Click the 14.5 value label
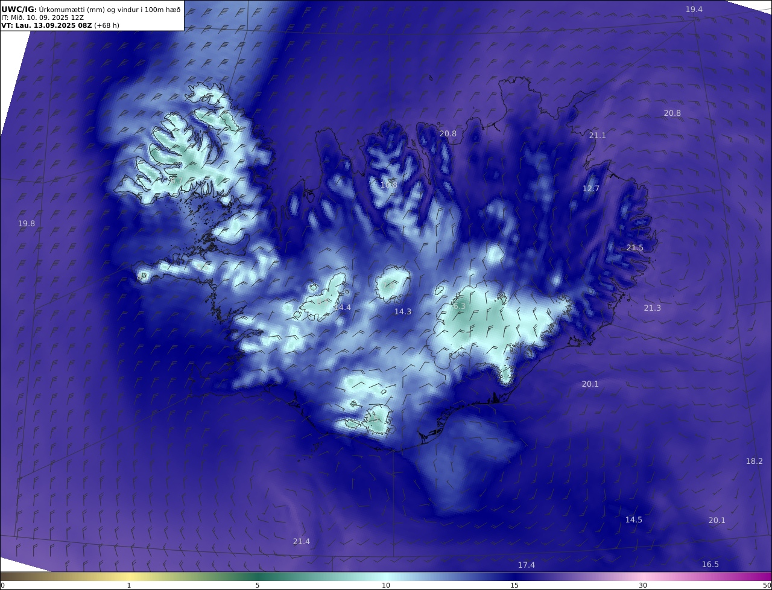This screenshot has width=772, height=590. (x=633, y=520)
